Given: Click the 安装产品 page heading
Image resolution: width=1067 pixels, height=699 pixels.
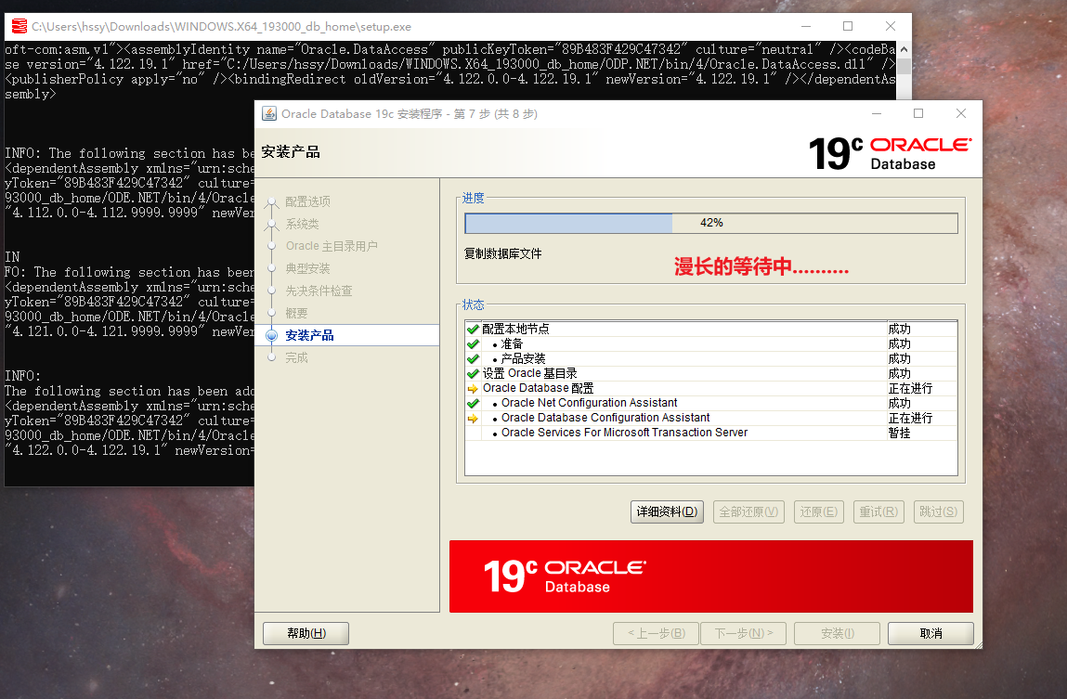Looking at the screenshot, I should (x=291, y=151).
